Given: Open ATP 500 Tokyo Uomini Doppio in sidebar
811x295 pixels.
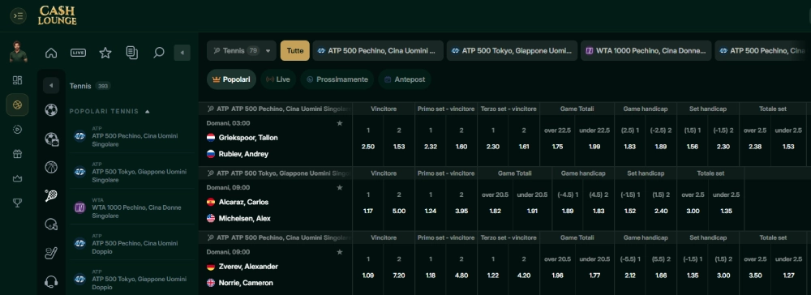Looking at the screenshot, I should click(x=132, y=279).
